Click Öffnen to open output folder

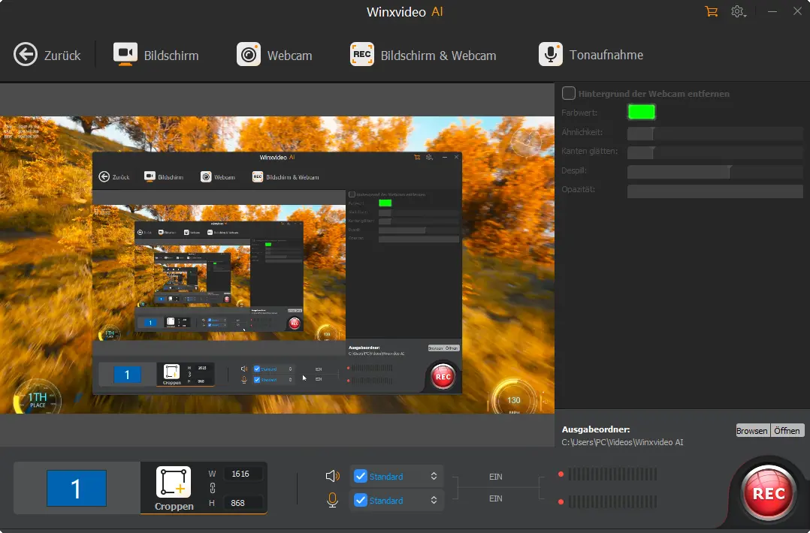[787, 430]
